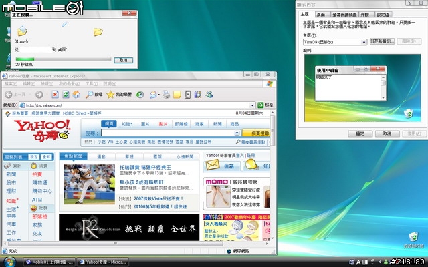Click the Go arrow (移至) beside address bar
The width and height of the screenshot is (428, 267).
260,105
